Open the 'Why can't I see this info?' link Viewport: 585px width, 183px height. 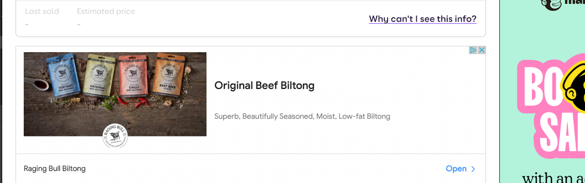click(423, 19)
